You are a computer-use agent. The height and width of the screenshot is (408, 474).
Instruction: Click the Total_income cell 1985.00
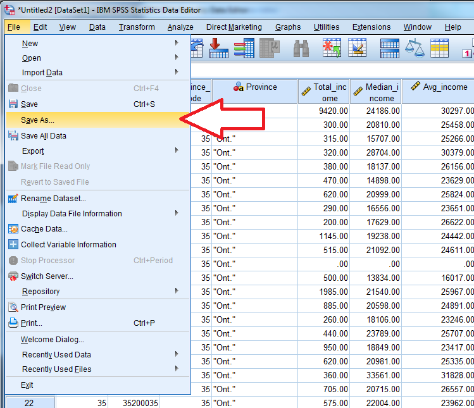click(x=324, y=292)
